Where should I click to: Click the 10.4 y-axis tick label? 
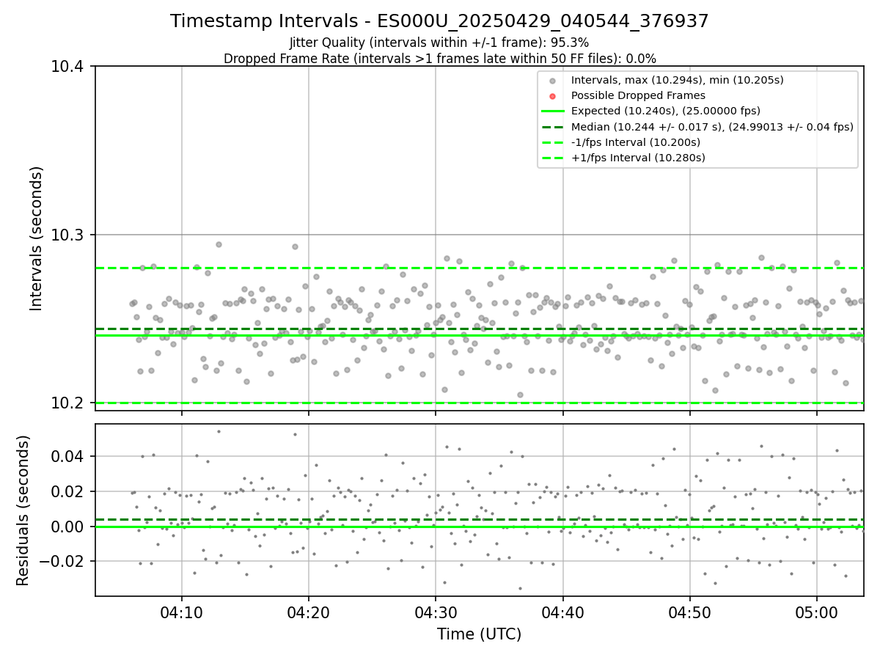(x=69, y=67)
